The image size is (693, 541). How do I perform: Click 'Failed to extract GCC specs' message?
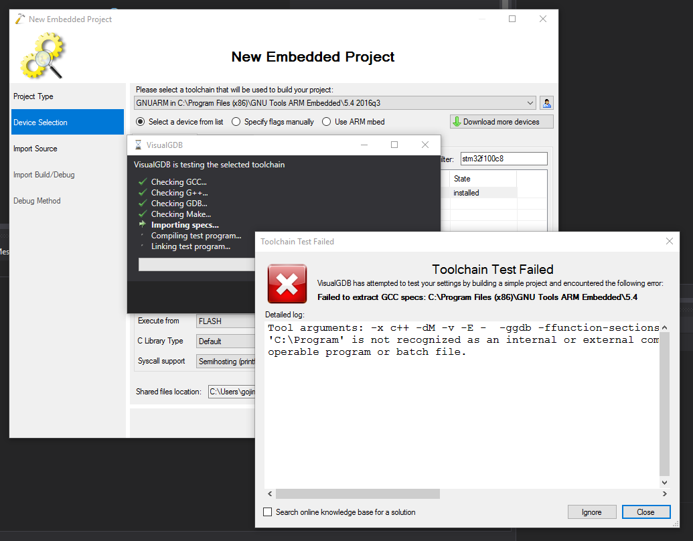[477, 297]
